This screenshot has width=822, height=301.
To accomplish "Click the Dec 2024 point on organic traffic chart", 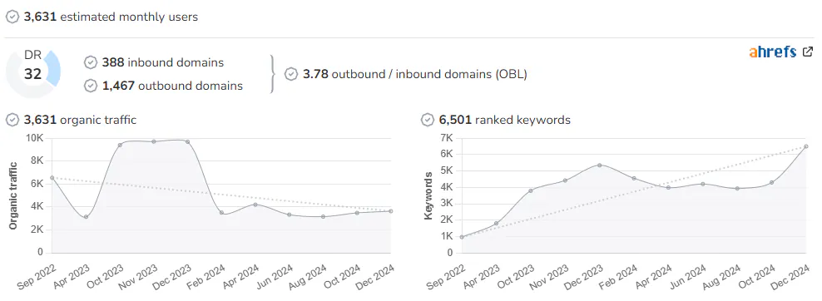I will click(x=391, y=211).
